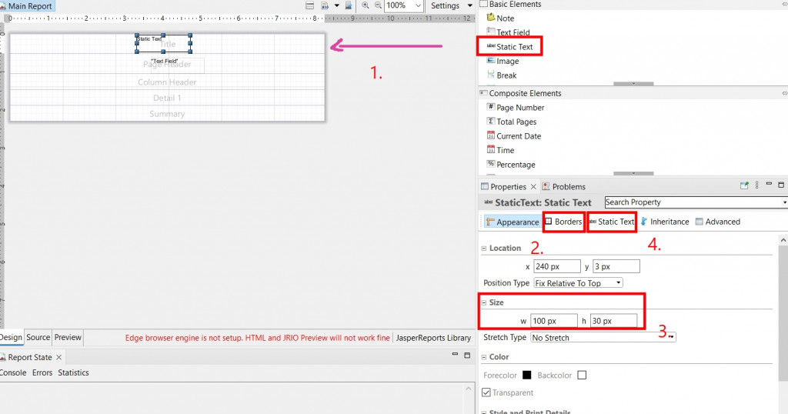The image size is (788, 414).
Task: Click the Break element icon in palette
Action: pyautogui.click(x=491, y=75)
